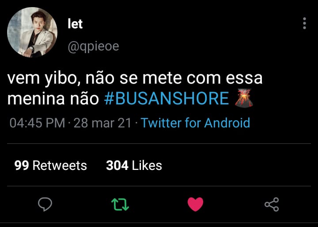View the 99 Retweets list
This screenshot has width=318, height=227.
(50, 165)
